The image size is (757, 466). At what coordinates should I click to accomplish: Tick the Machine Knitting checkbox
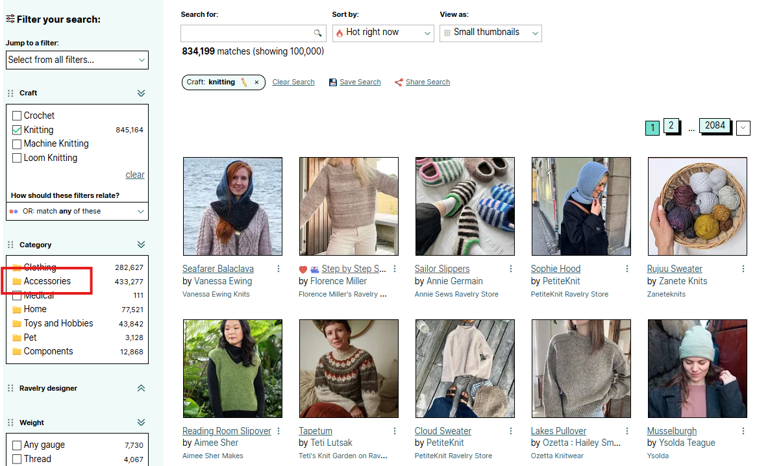pyautogui.click(x=18, y=143)
